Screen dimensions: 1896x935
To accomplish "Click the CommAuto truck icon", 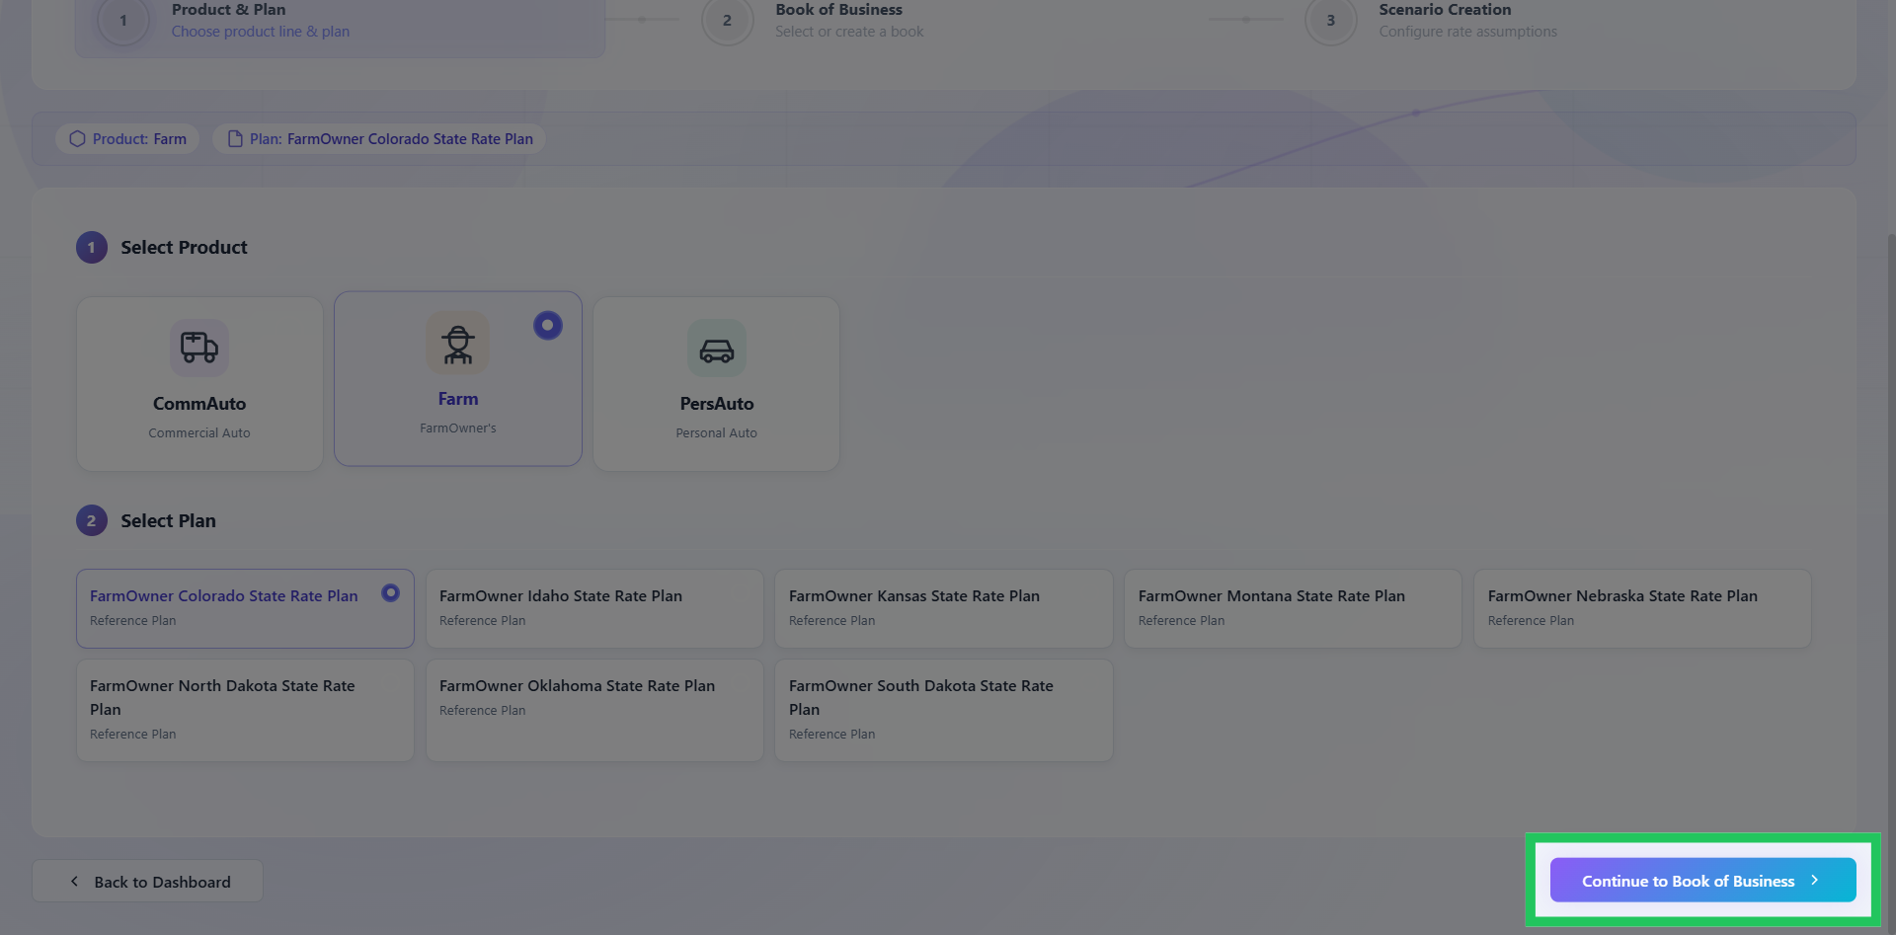I will pos(199,348).
